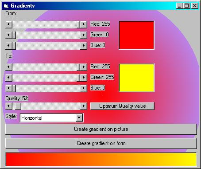Click right arrow of From Blue scrollbar
Viewport: 201px width, 169px height.
(x=84, y=46)
